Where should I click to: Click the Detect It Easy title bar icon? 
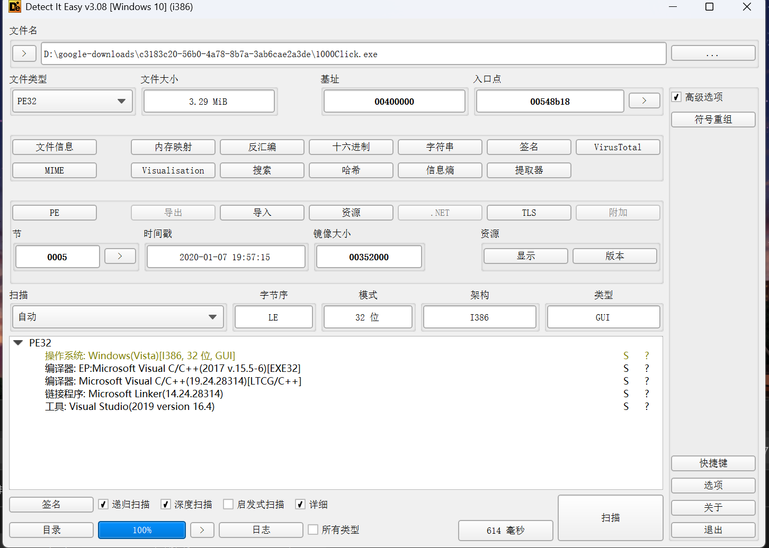(15, 7)
